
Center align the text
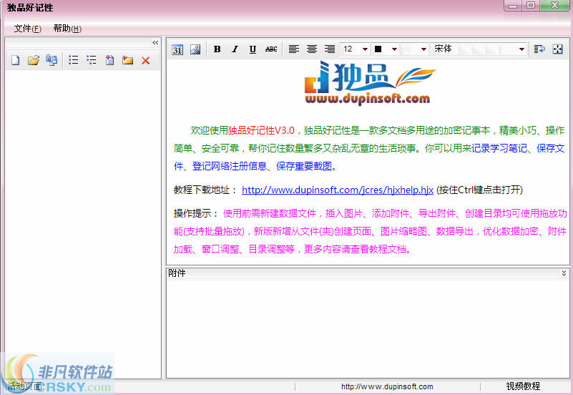click(x=312, y=49)
